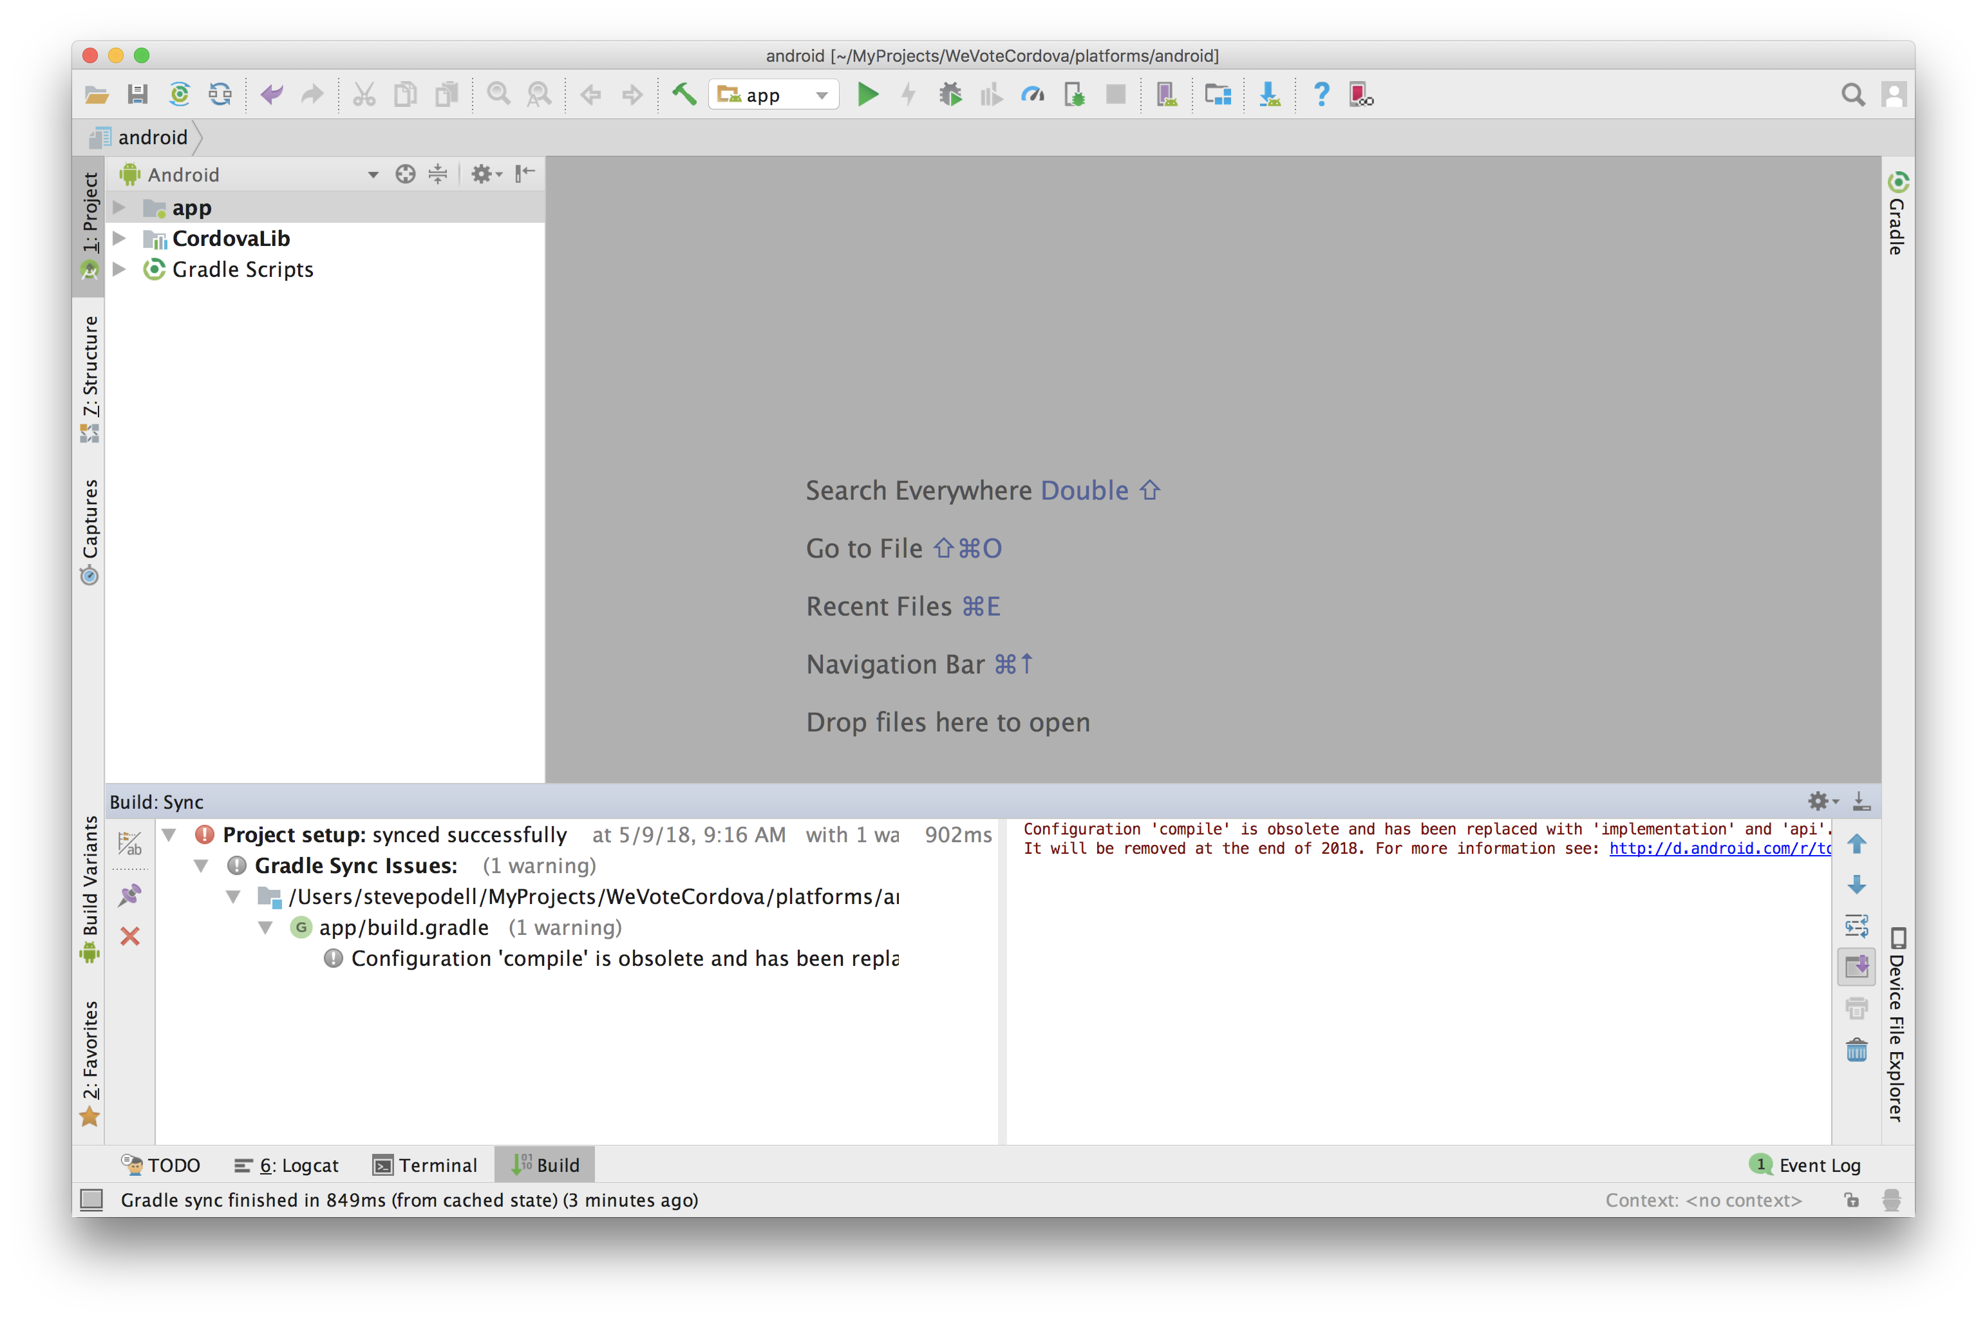Viewport: 1987px width, 1320px height.
Task: Click the Make Project hammer icon
Action: click(x=683, y=94)
